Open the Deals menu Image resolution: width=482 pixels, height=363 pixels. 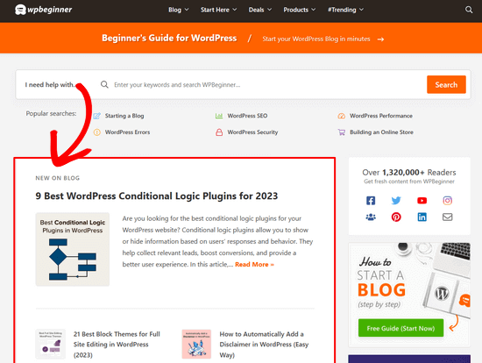pos(260,10)
